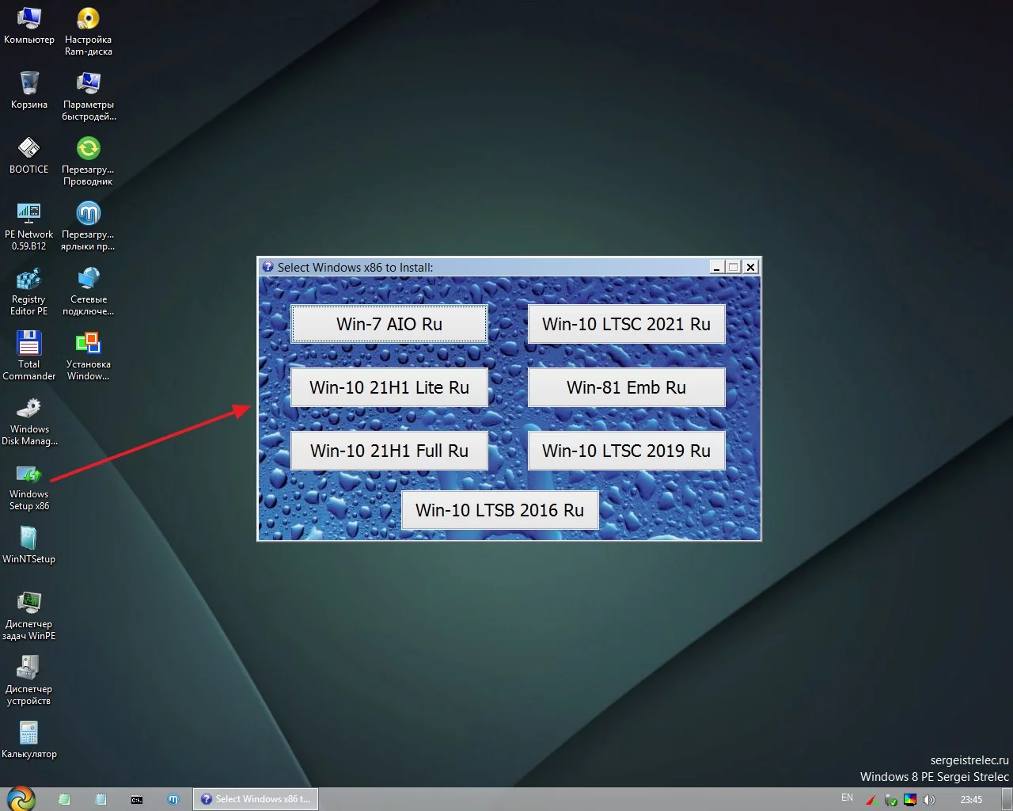Click the 23:45 taskbar clock
This screenshot has width=1013, height=811.
coord(971,799)
